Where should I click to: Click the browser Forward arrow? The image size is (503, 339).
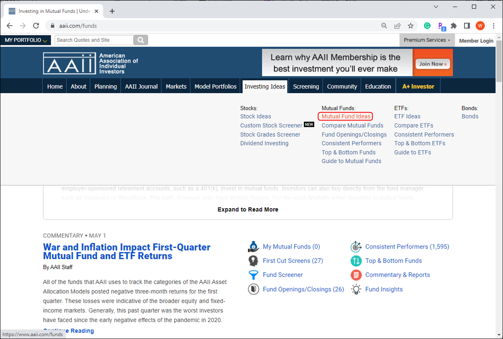[x=23, y=26]
